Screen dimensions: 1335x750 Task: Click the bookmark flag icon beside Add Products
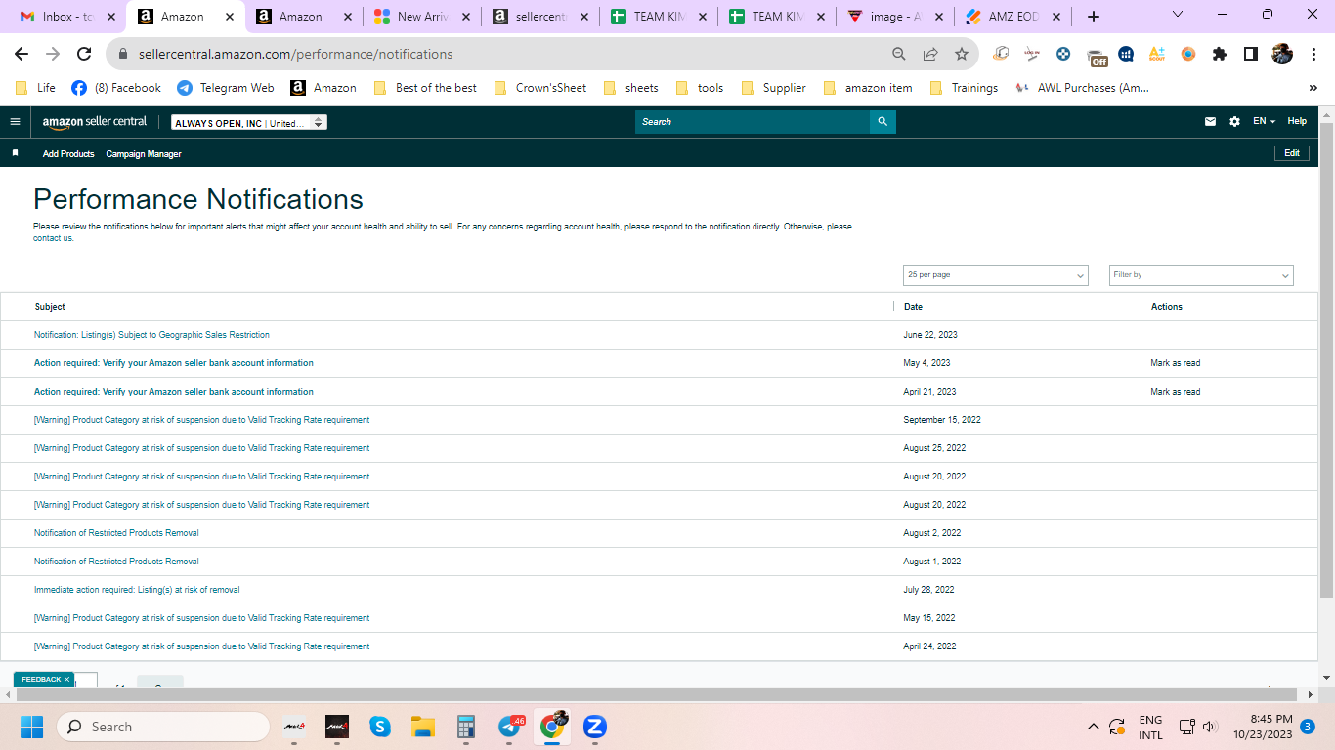(15, 153)
